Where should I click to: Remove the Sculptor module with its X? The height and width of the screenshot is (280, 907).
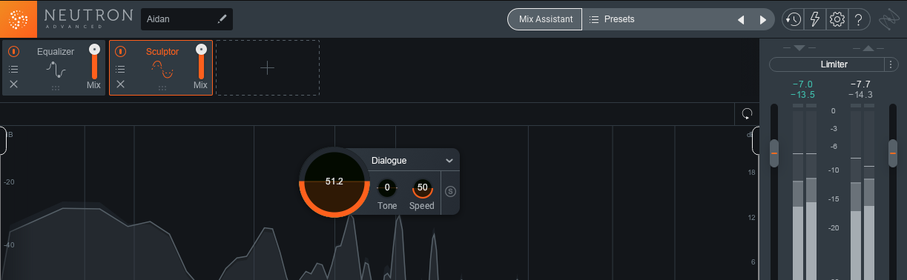(x=120, y=84)
